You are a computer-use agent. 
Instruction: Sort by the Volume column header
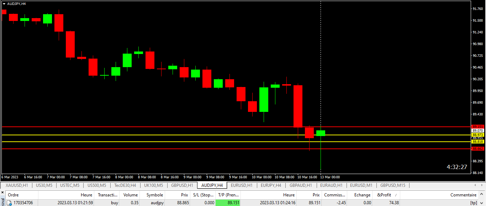click(x=130, y=195)
